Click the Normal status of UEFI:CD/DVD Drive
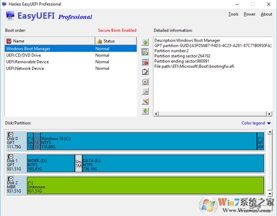 pyautogui.click(x=102, y=55)
